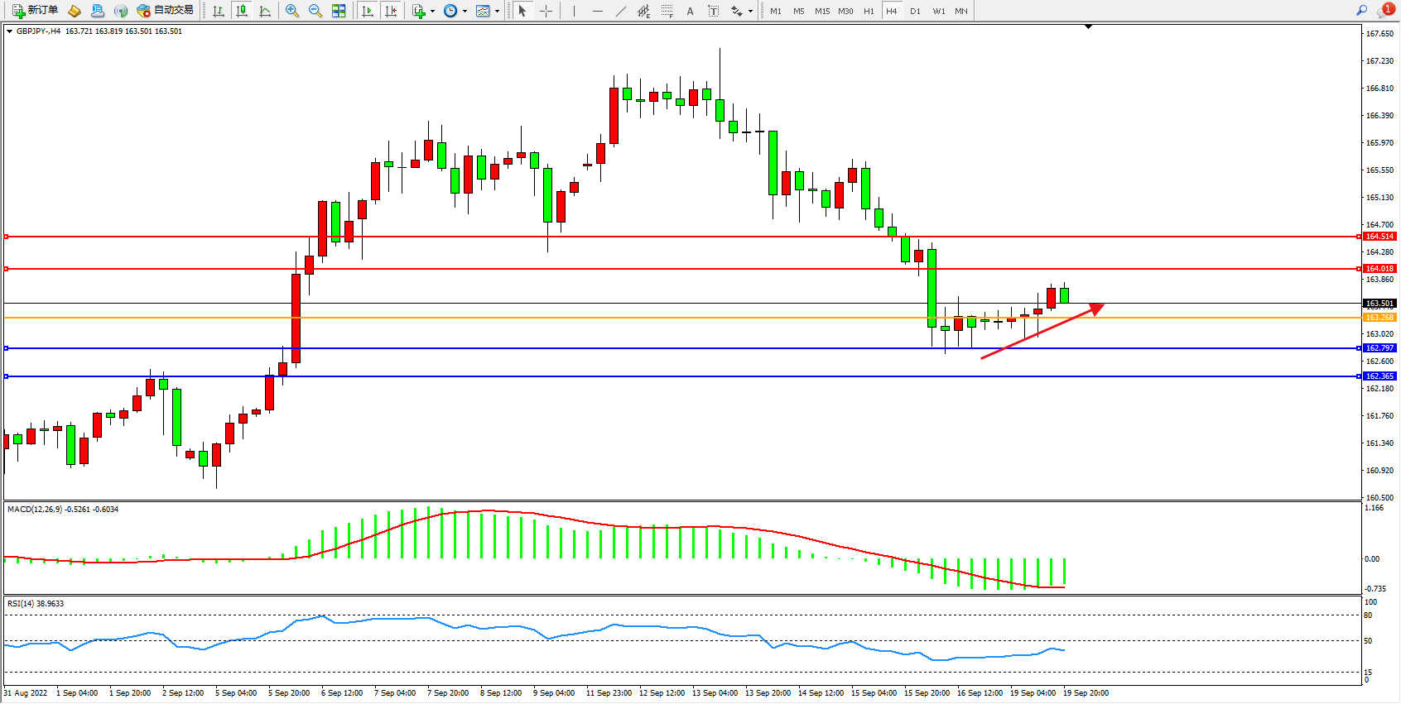This screenshot has height=704, width=1401.
Task: Toggle the AutoTrading (自动交易) button
Action: click(x=166, y=11)
